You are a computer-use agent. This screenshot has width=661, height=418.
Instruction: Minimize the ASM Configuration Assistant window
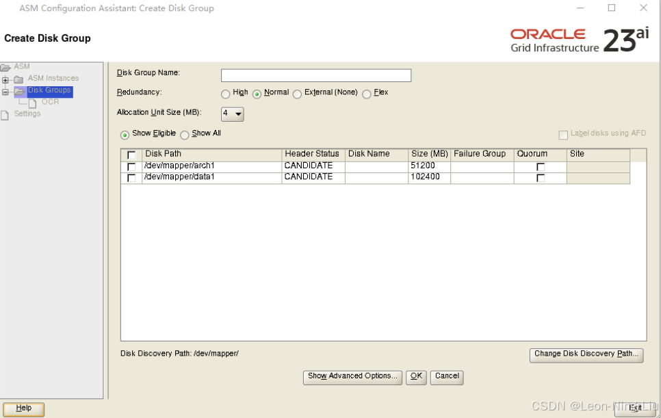[x=580, y=8]
